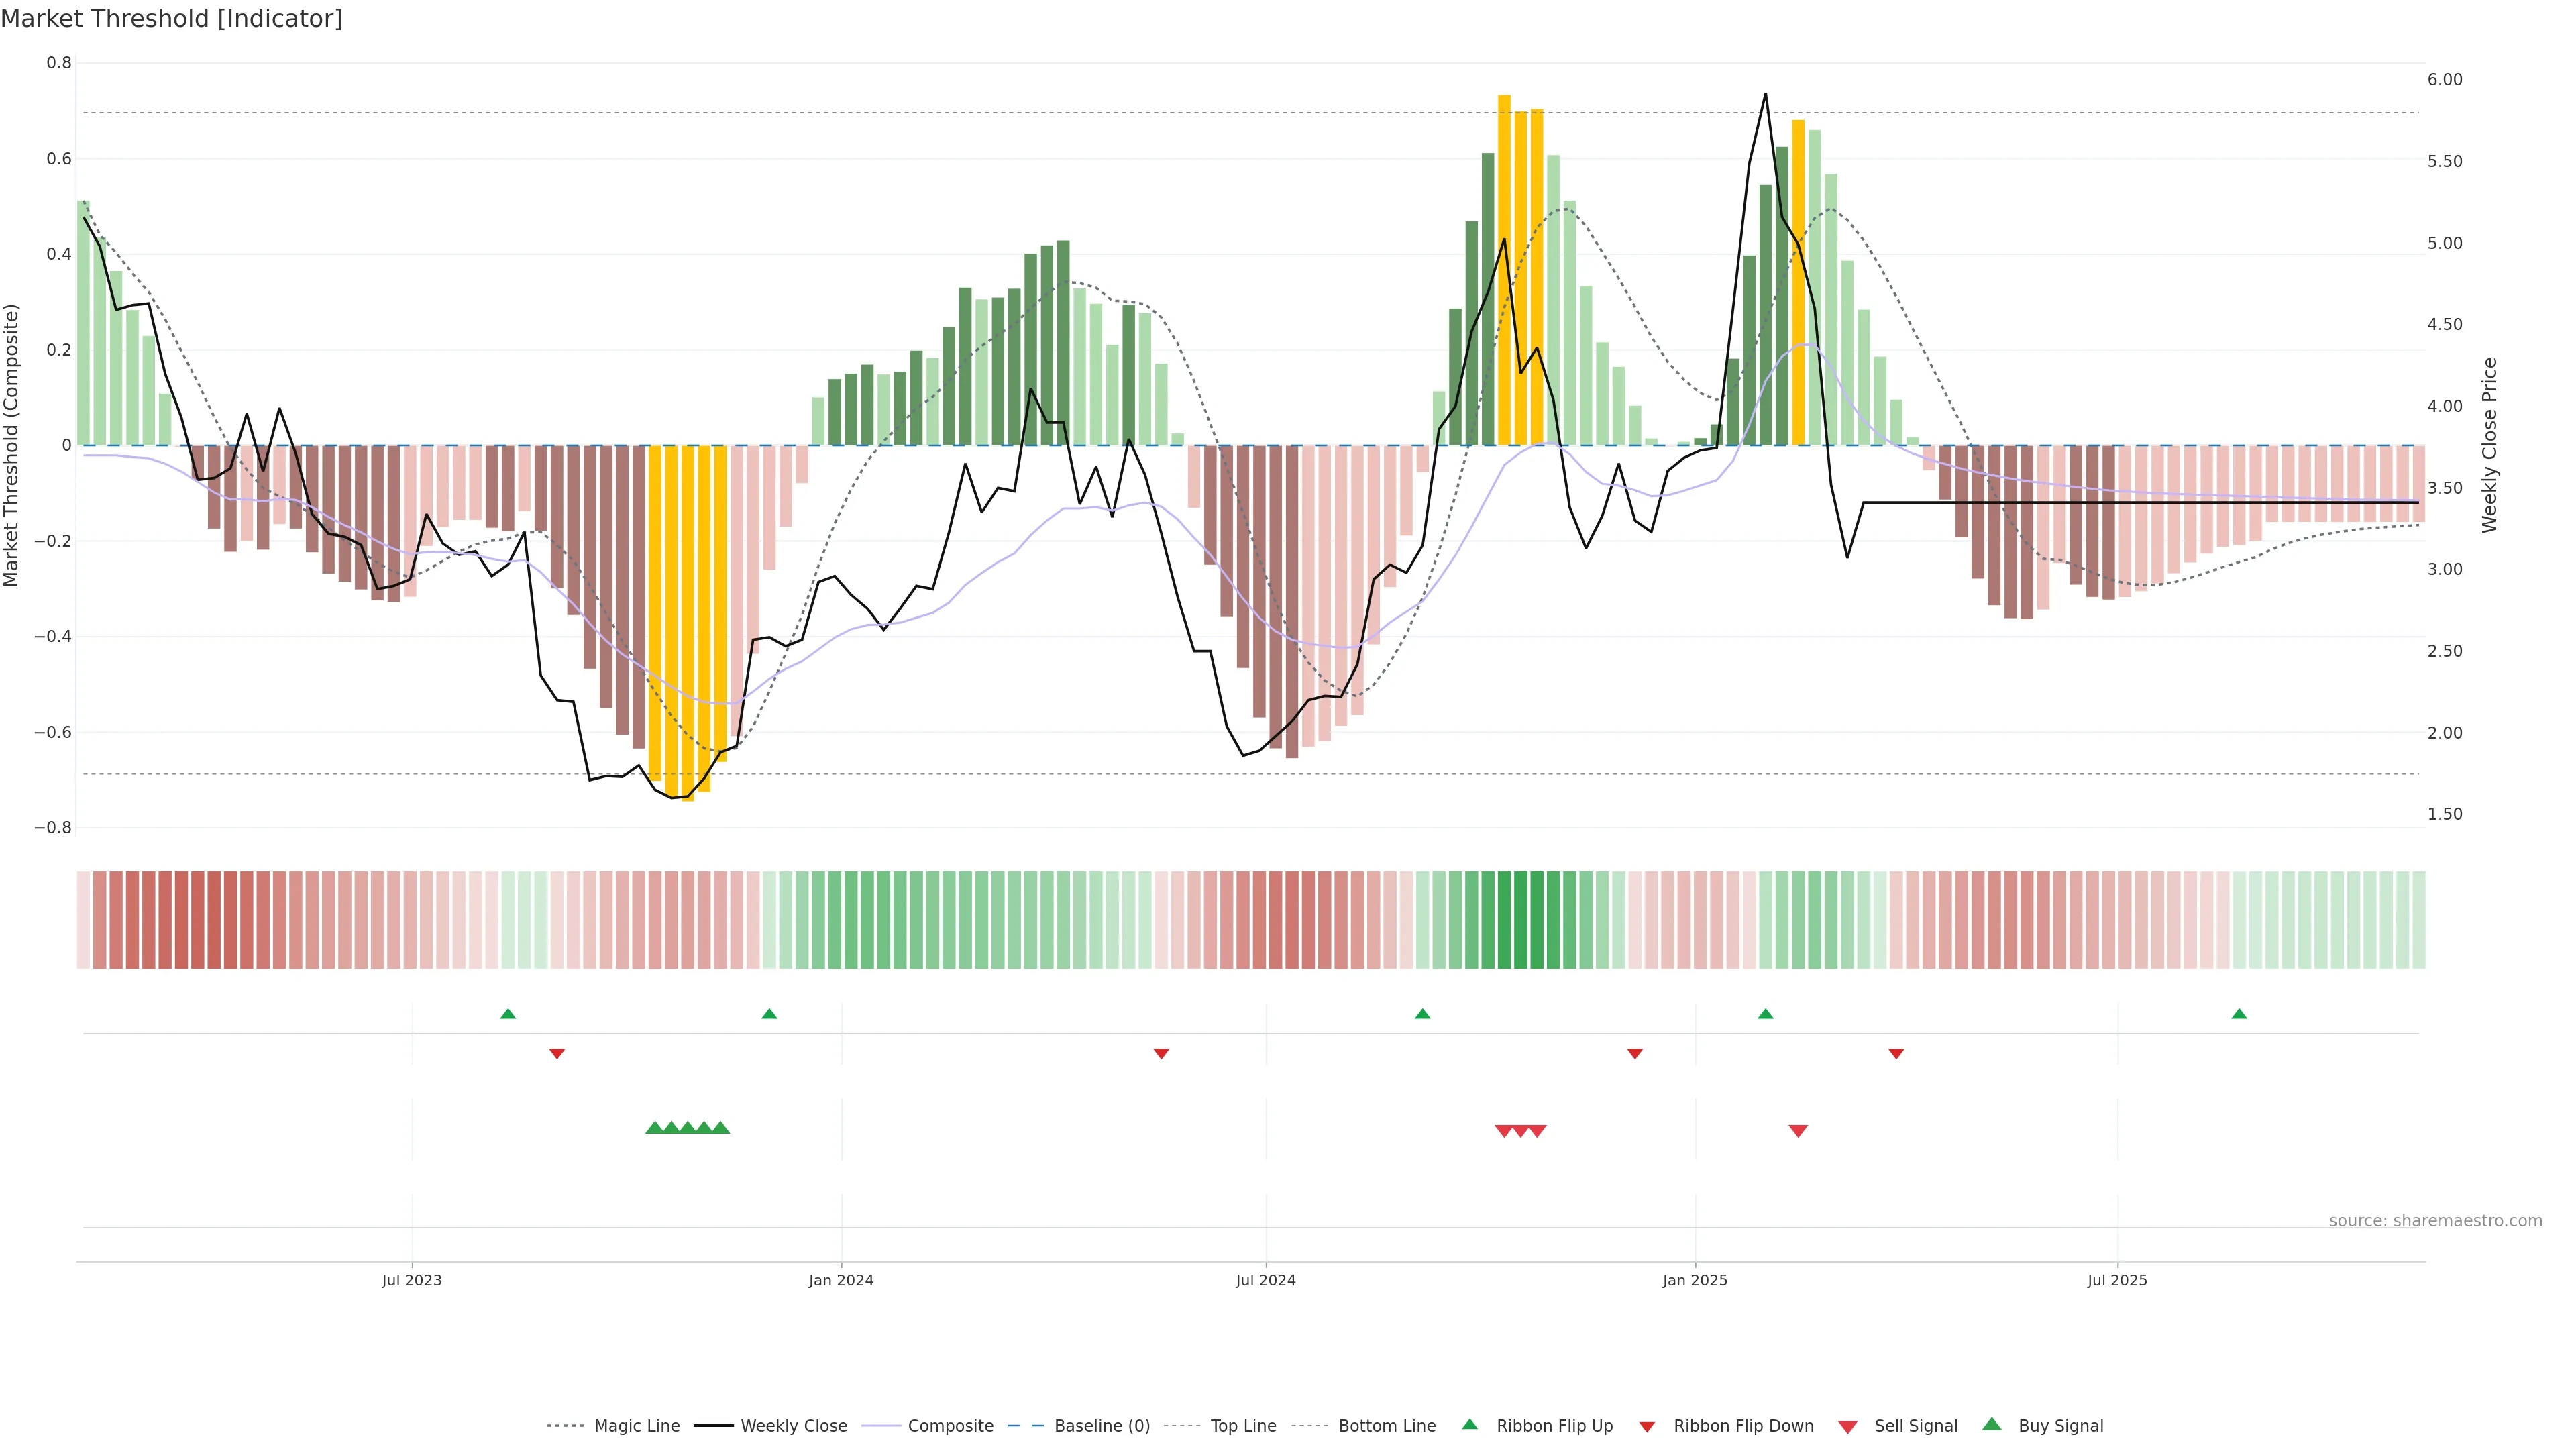Click the Market Threshold [Indicator] title
Image resolution: width=2576 pixels, height=1449 pixels.
coord(171,19)
